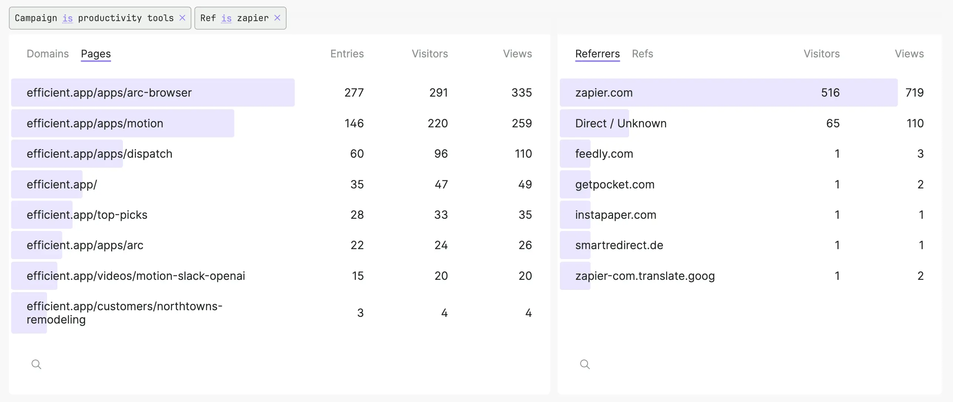Remove the Campaign productivity tools filter

tap(182, 18)
